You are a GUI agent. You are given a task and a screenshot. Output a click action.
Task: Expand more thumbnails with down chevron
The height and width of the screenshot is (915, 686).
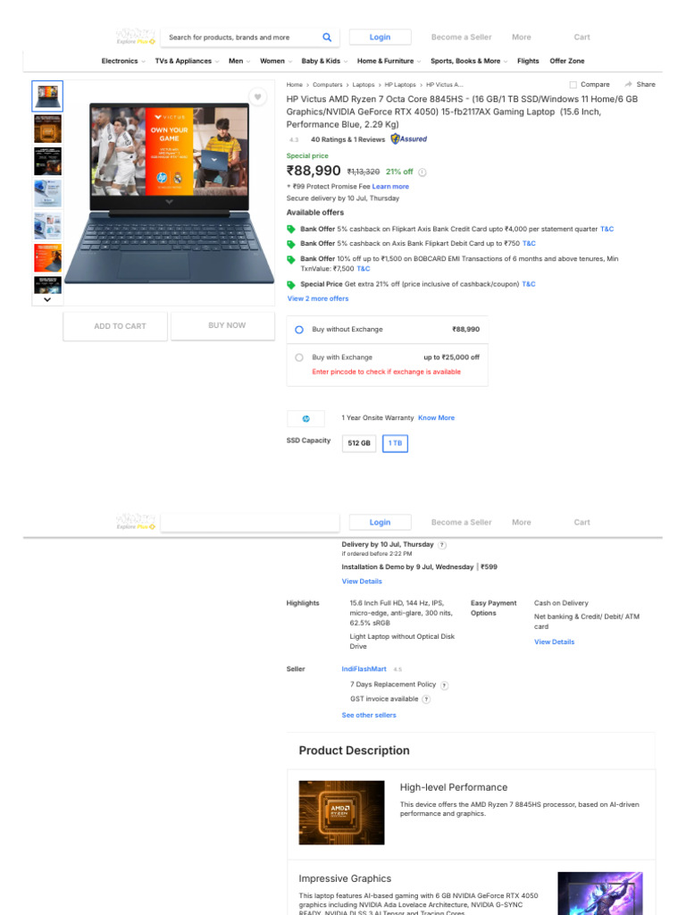pyautogui.click(x=47, y=299)
